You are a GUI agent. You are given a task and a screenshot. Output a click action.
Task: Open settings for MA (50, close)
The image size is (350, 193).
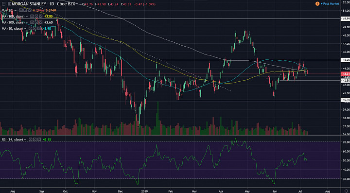click(35, 28)
